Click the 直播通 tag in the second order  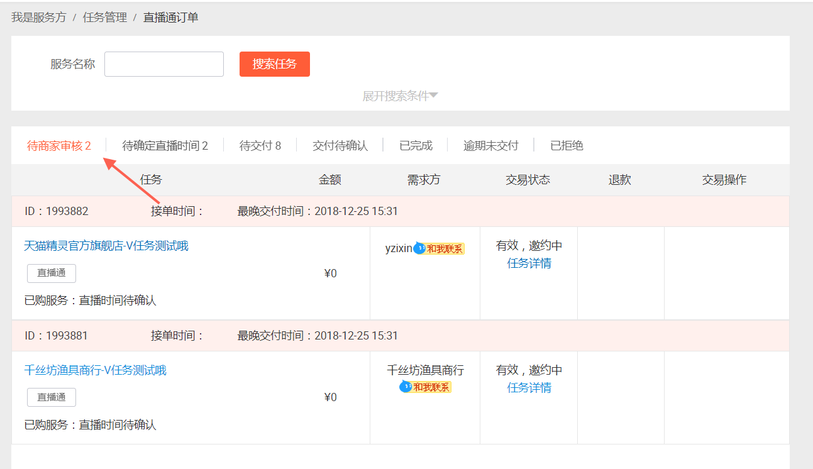coord(51,397)
